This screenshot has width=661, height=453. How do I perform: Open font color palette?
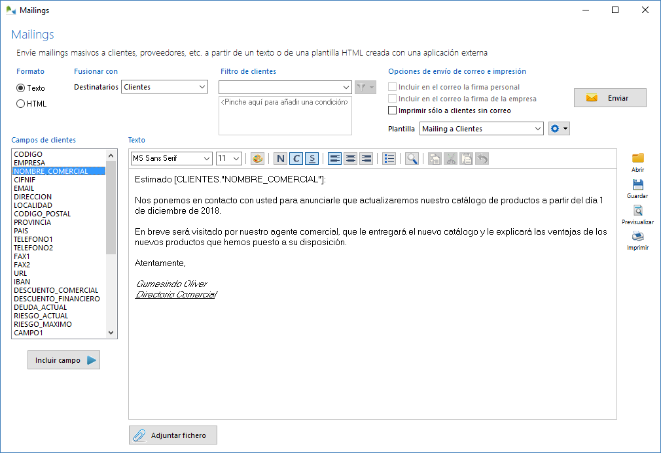[257, 159]
